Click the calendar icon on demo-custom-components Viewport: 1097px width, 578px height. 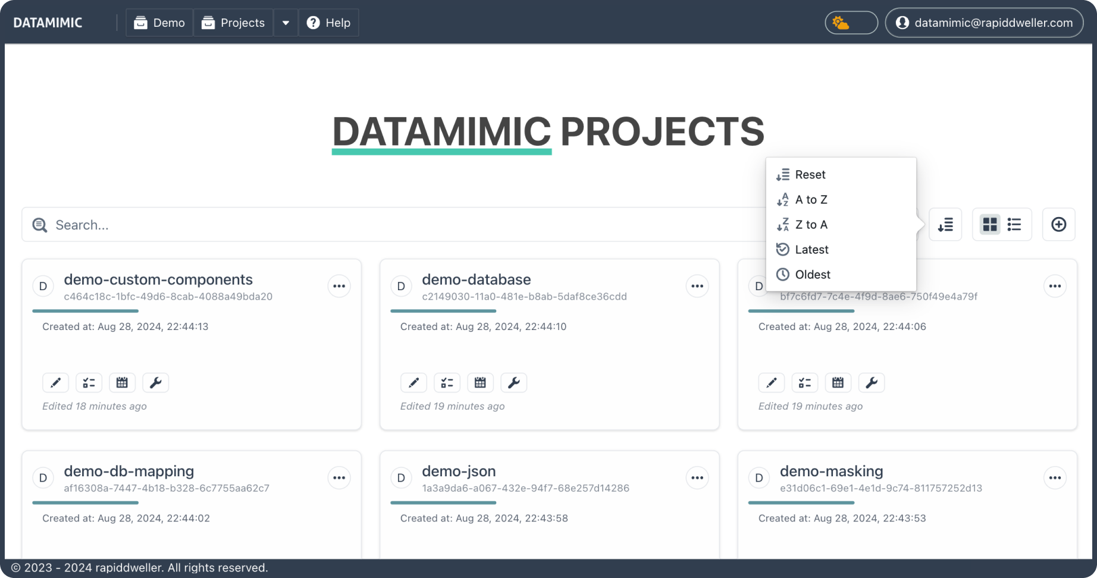(x=122, y=382)
